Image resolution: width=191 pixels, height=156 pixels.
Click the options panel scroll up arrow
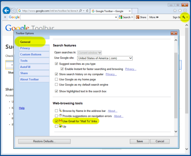[x=176, y=40]
